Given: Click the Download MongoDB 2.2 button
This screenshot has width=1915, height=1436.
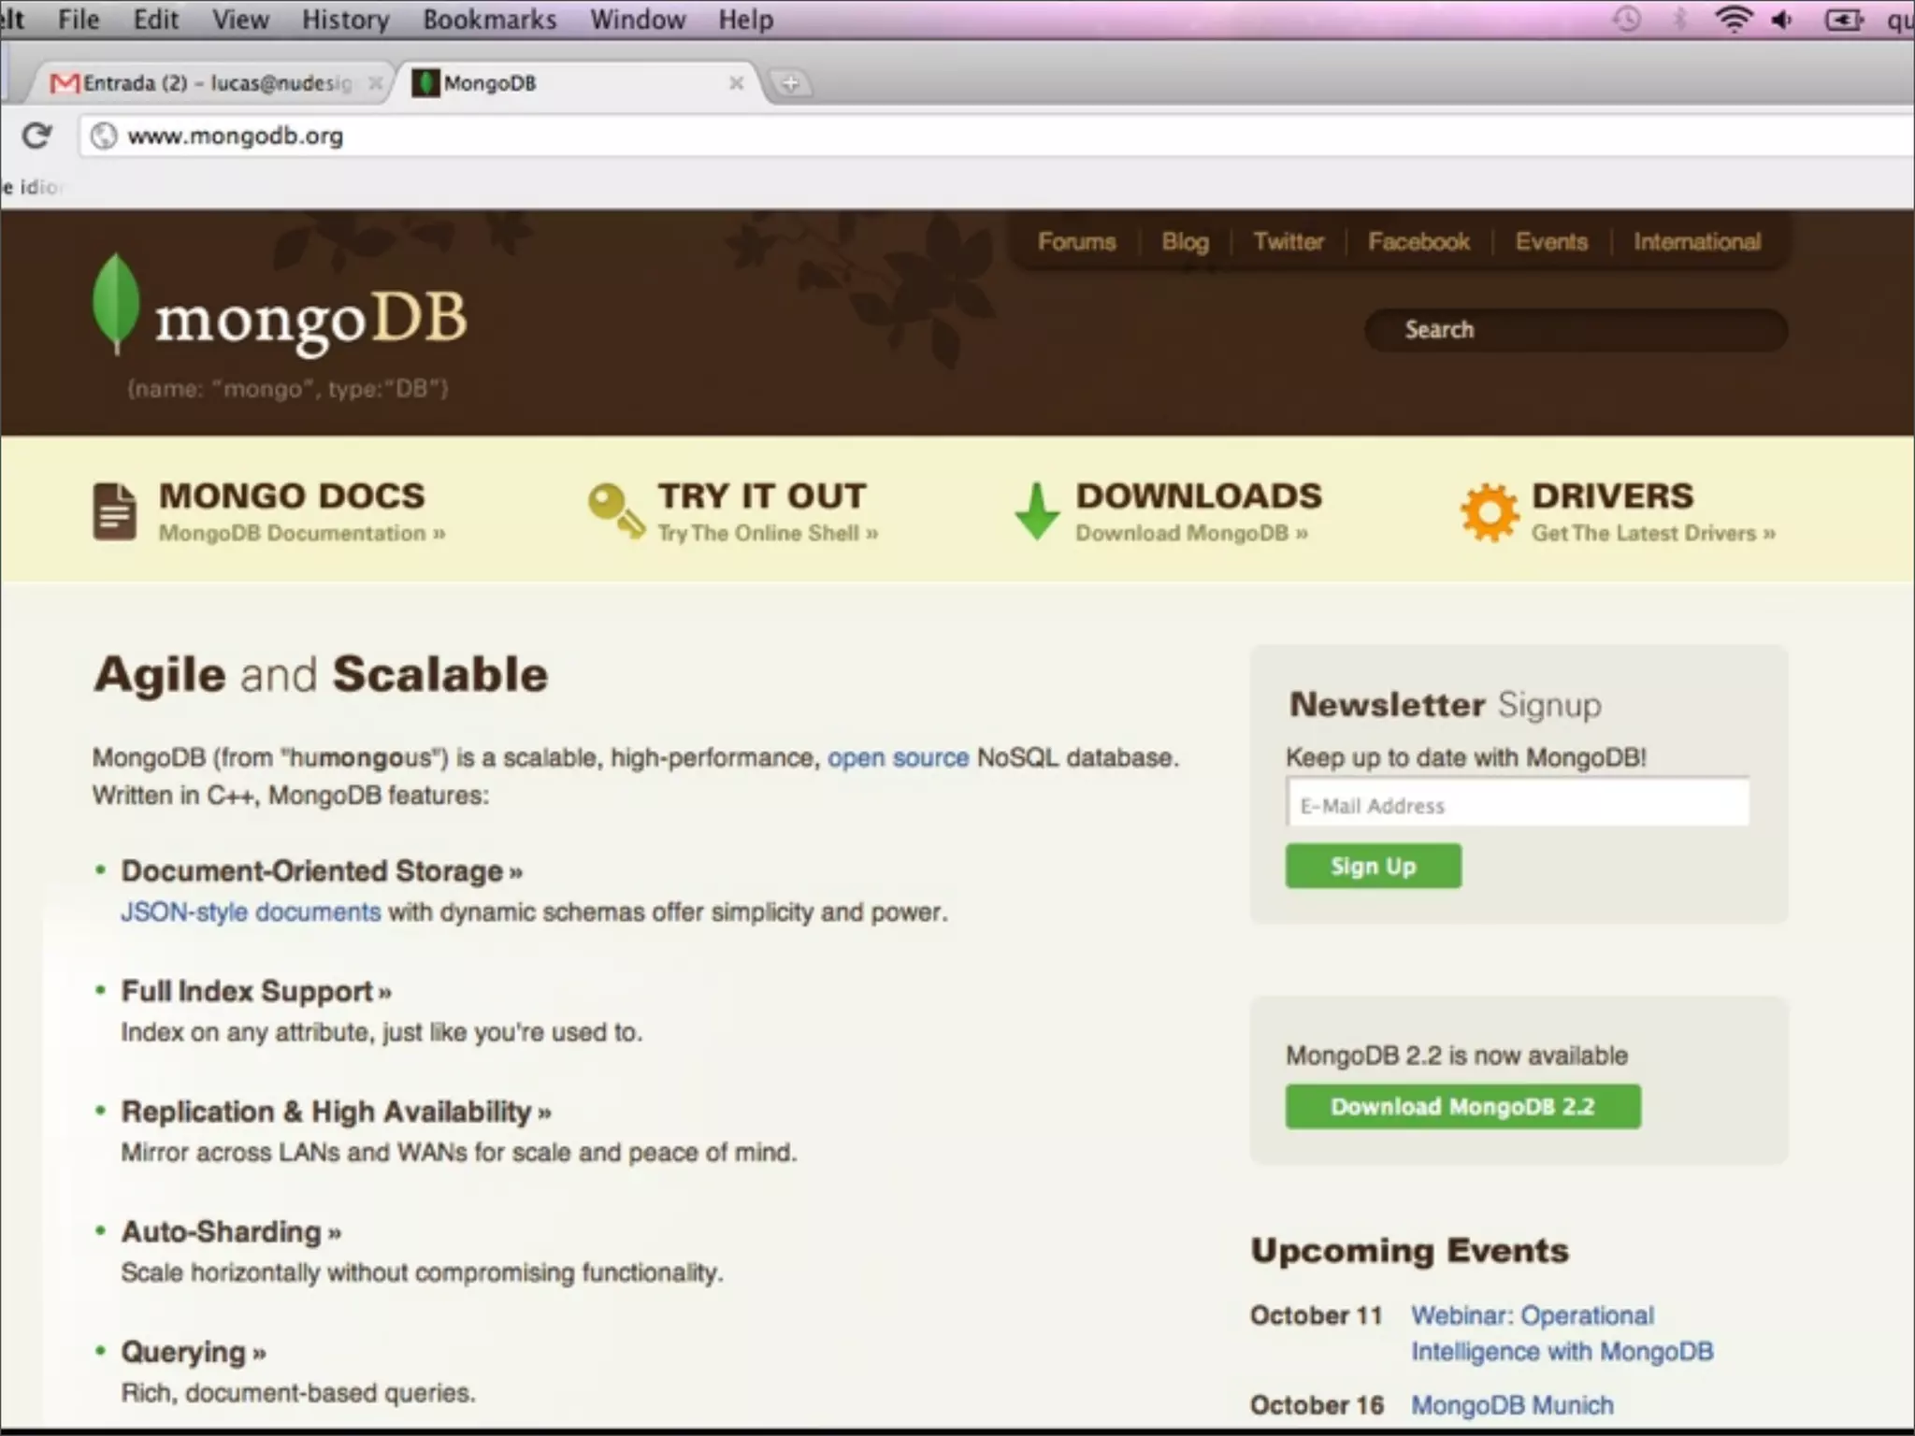Looking at the screenshot, I should click(x=1462, y=1107).
